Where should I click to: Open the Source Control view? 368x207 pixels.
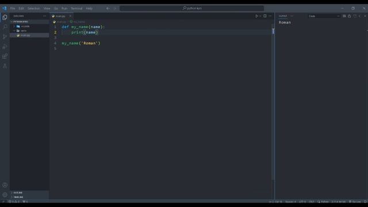pos(5,37)
